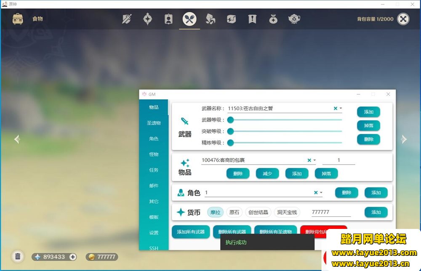This screenshot has height=271, width=421.
Task: Open the 100476:客商的包裹 item combo box
Action: point(259,160)
